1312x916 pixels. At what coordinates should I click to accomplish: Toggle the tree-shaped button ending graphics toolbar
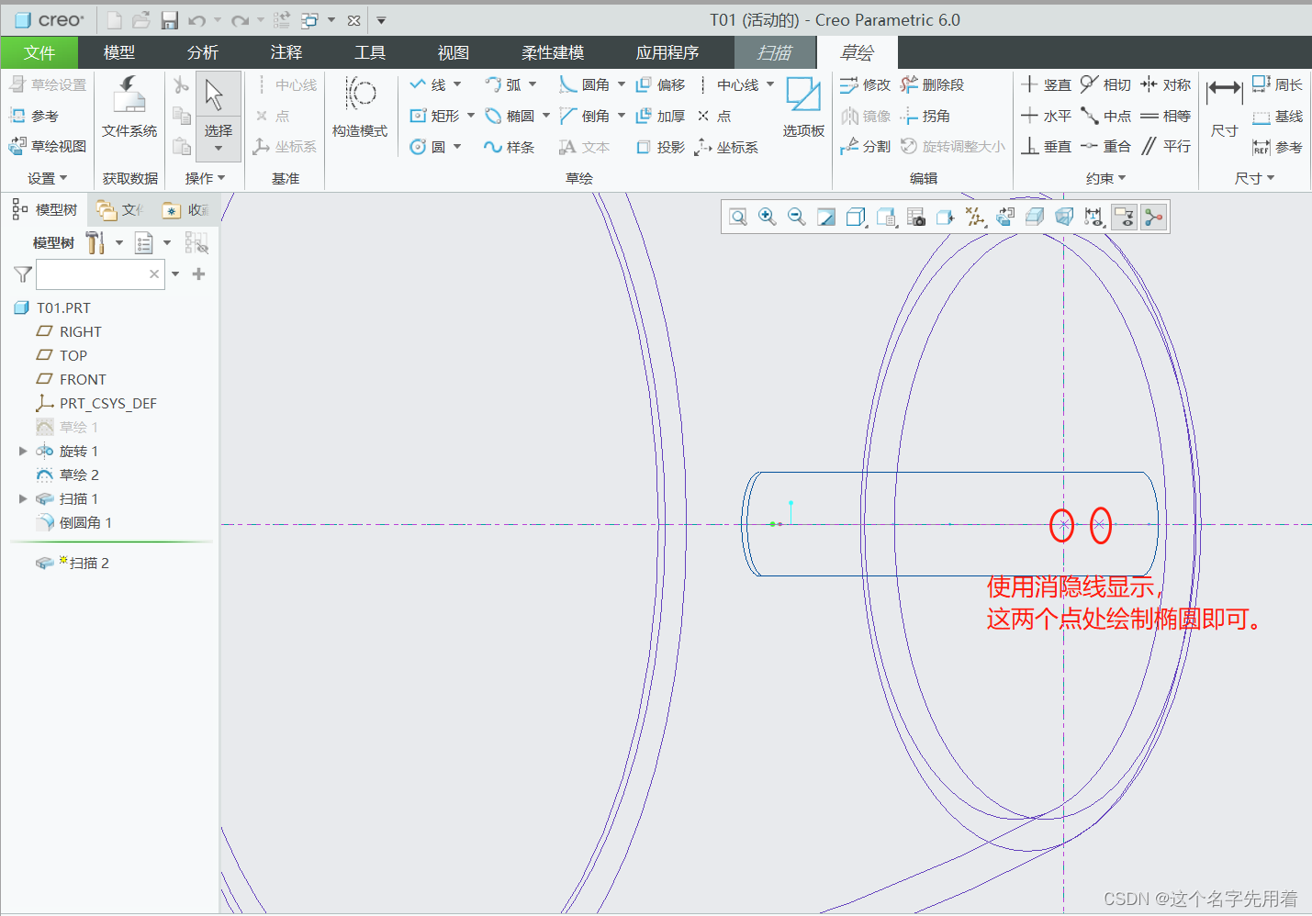(1154, 217)
